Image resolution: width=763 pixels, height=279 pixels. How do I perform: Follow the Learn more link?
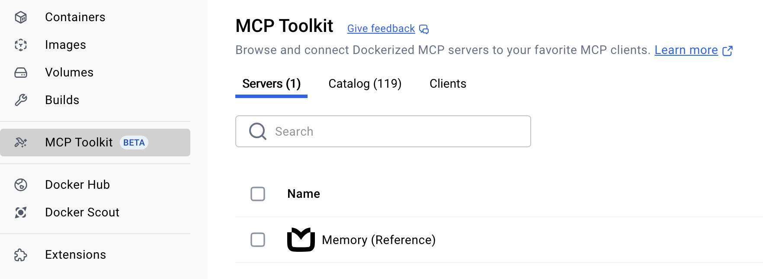686,51
